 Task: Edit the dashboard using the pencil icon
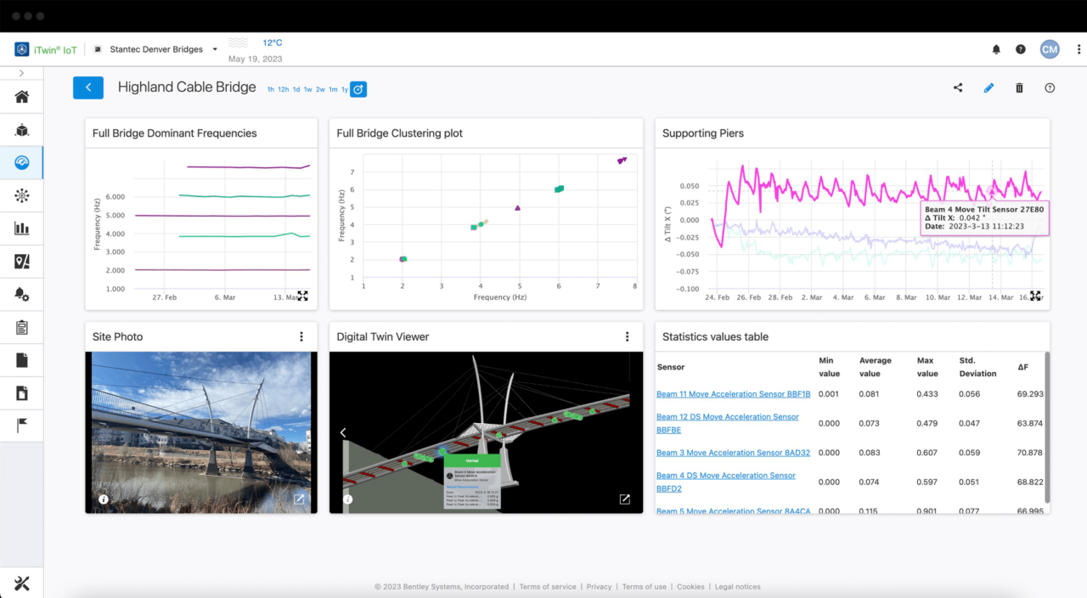(x=988, y=87)
